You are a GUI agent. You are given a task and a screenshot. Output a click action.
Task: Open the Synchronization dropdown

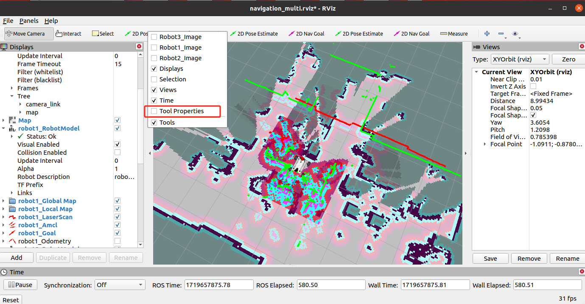tap(120, 285)
